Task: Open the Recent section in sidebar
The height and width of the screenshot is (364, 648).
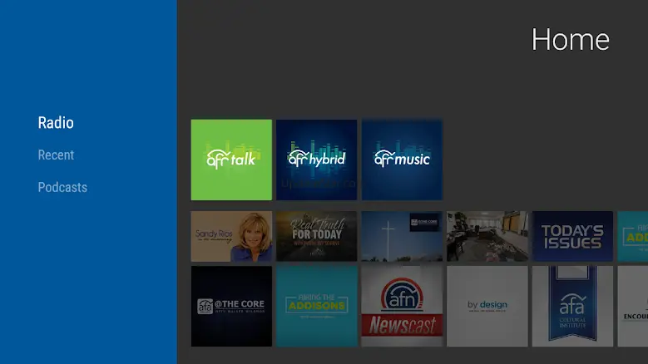Action: (x=56, y=155)
